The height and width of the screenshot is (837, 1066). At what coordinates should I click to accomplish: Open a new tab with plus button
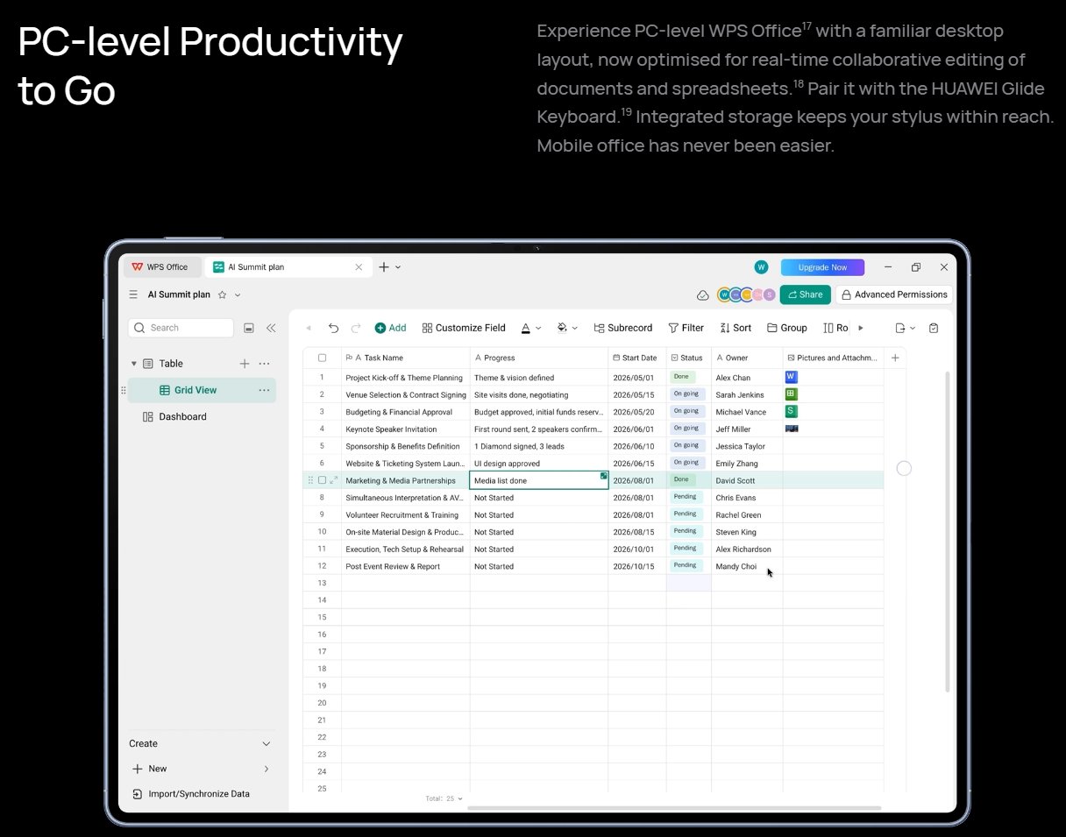(383, 267)
